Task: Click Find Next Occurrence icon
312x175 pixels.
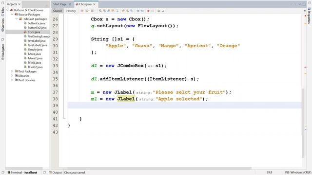Action: (109, 11)
